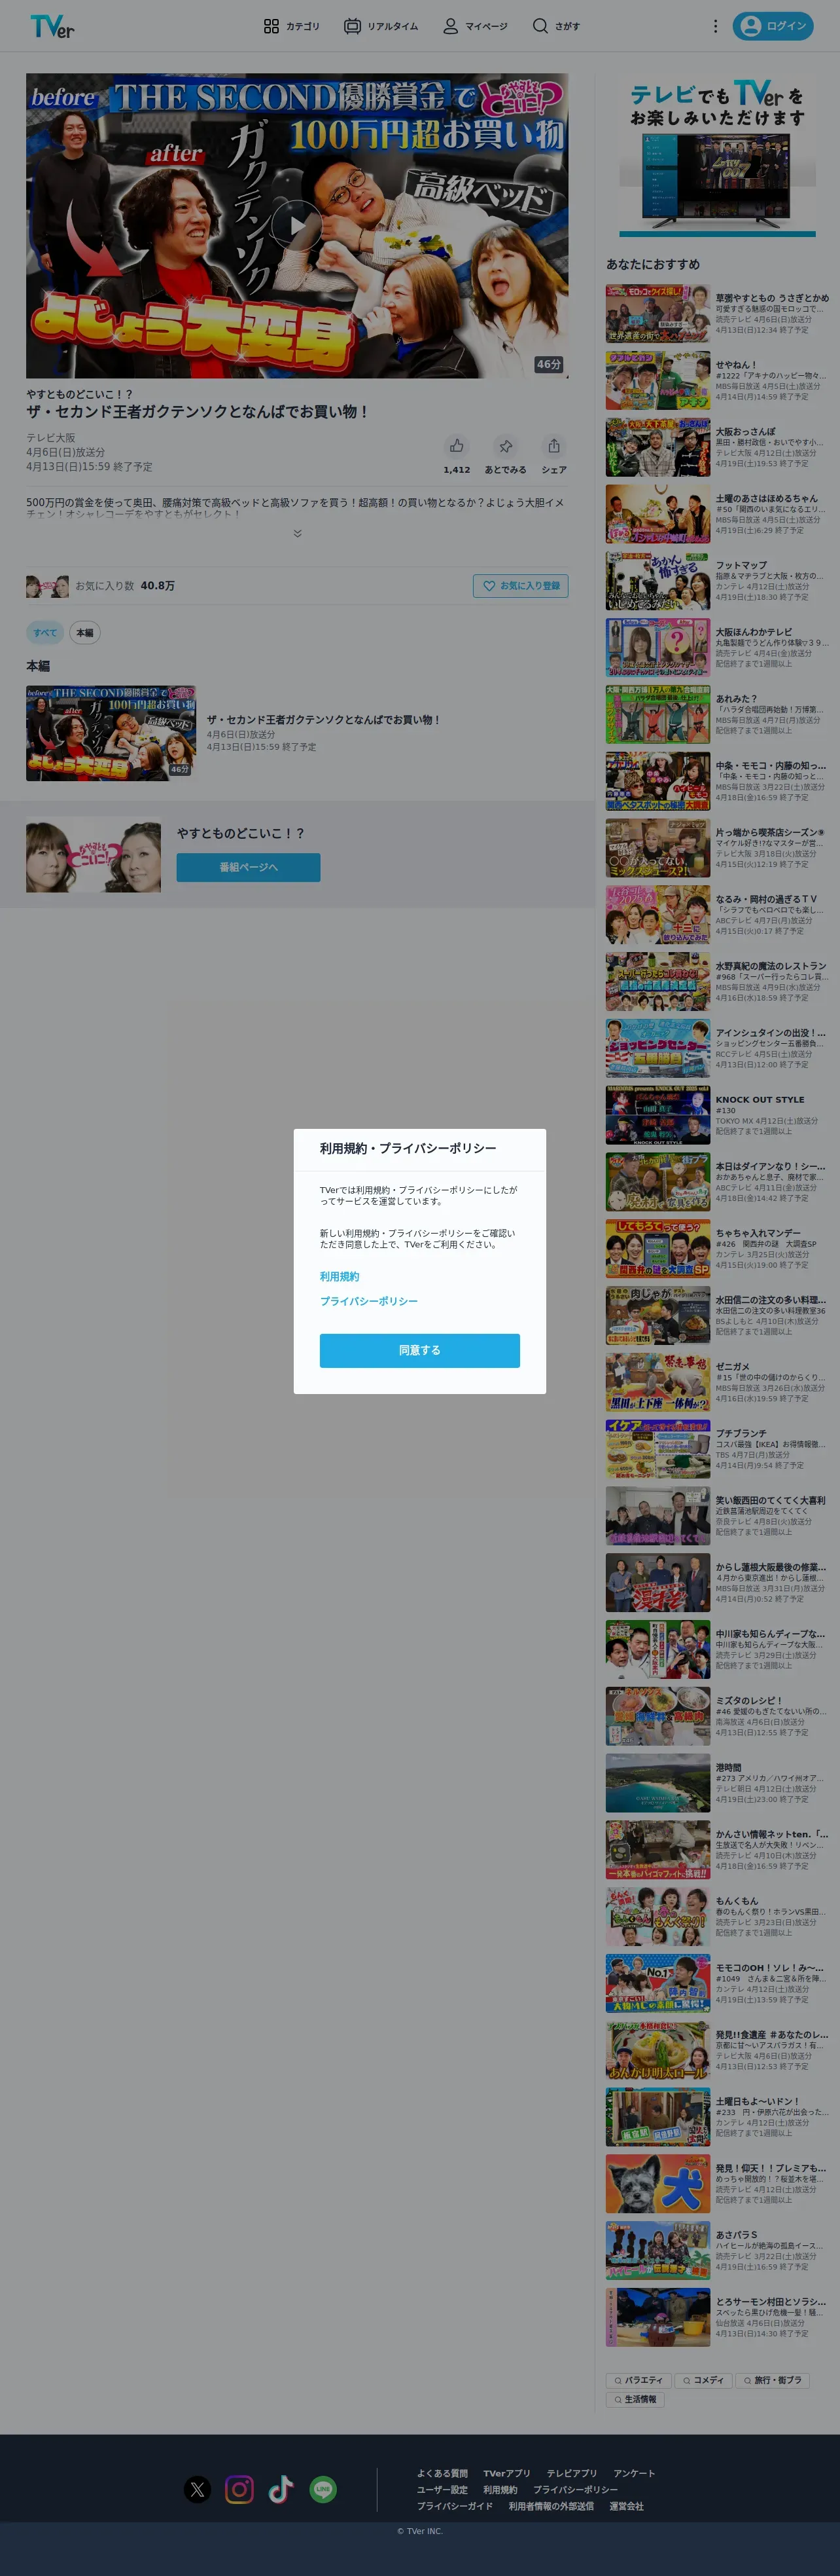
Task: Open よくある質問 footer link
Action: click(442, 2474)
